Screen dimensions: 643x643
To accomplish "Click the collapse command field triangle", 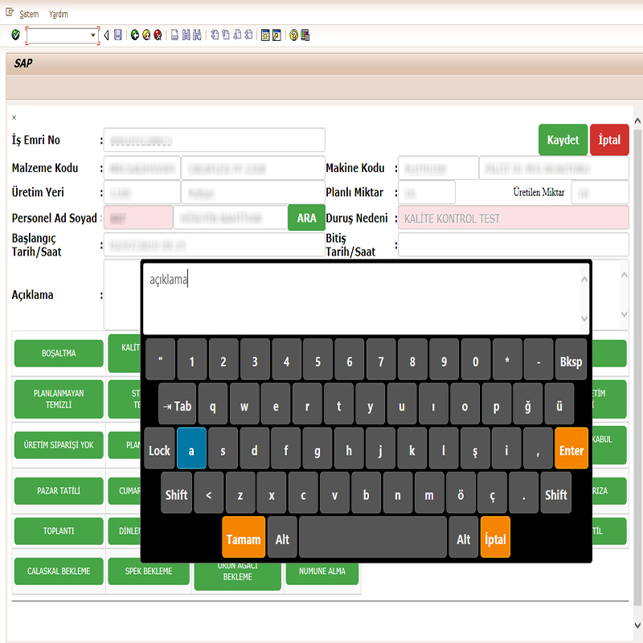I will point(106,35).
